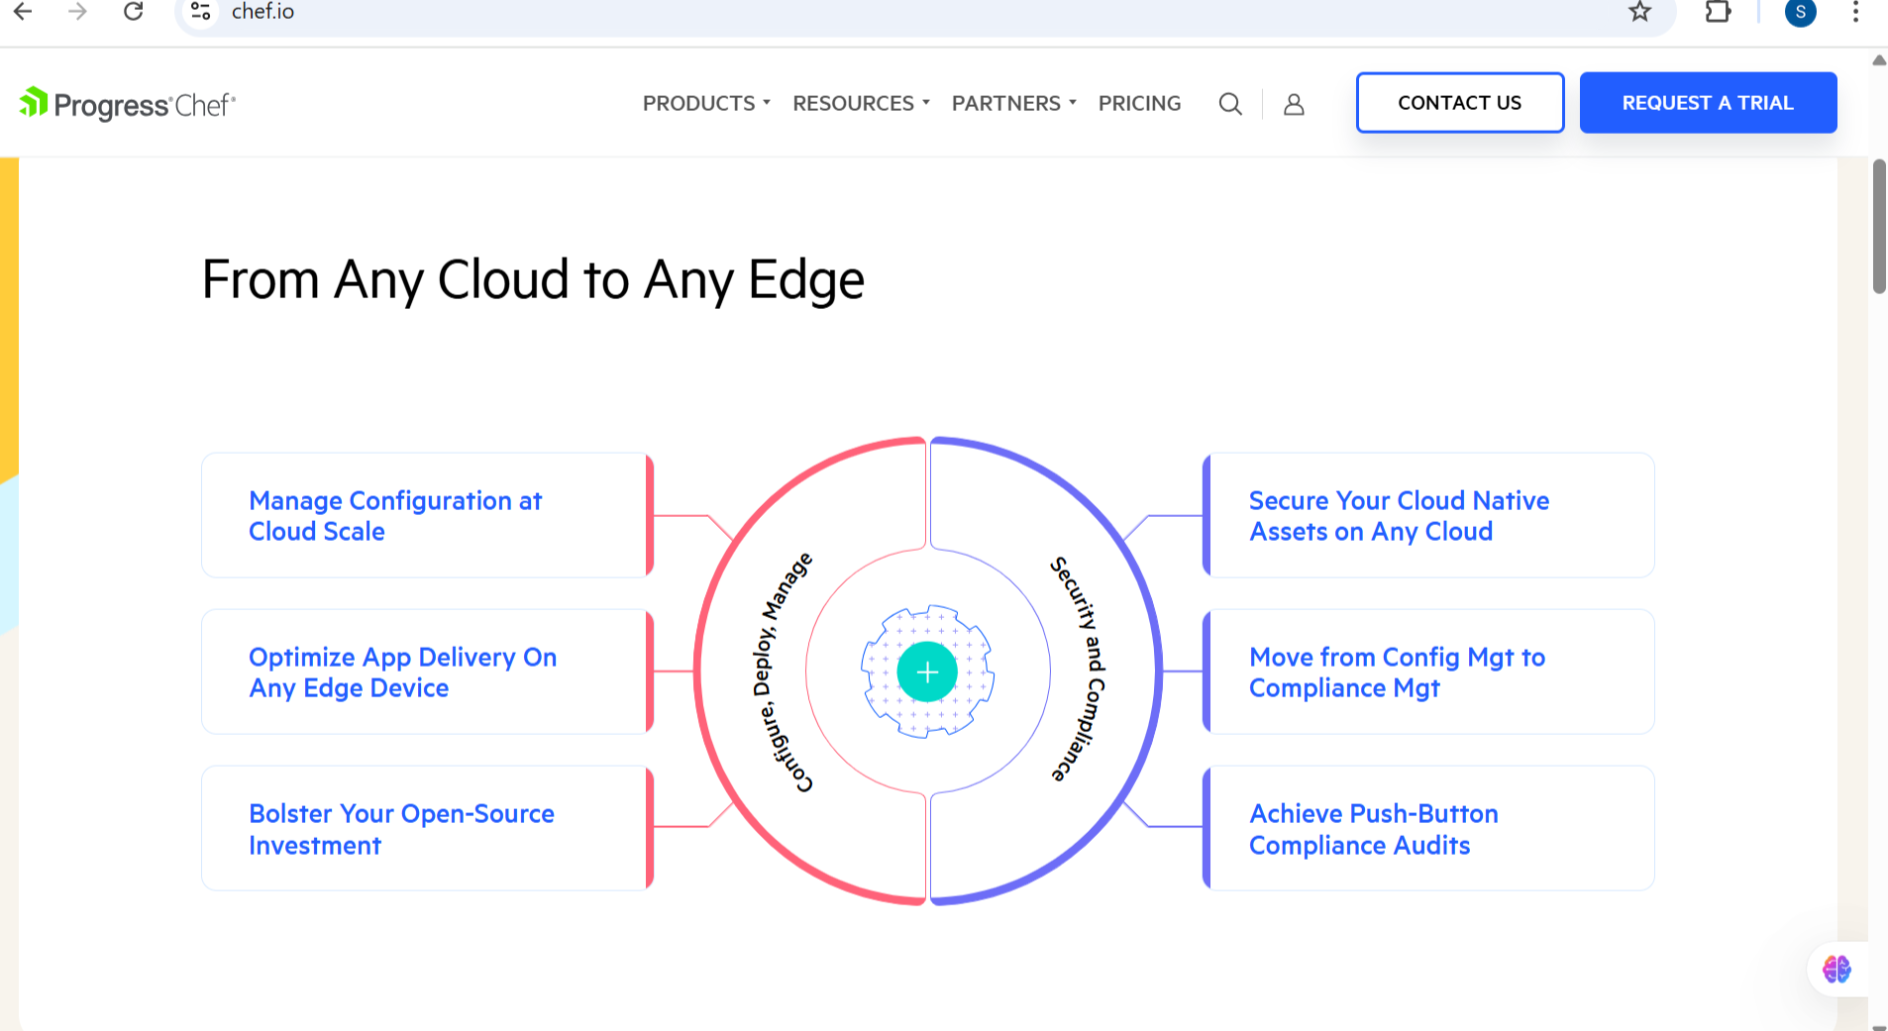
Task: Open the site information icon in address bar
Action: coord(201,12)
